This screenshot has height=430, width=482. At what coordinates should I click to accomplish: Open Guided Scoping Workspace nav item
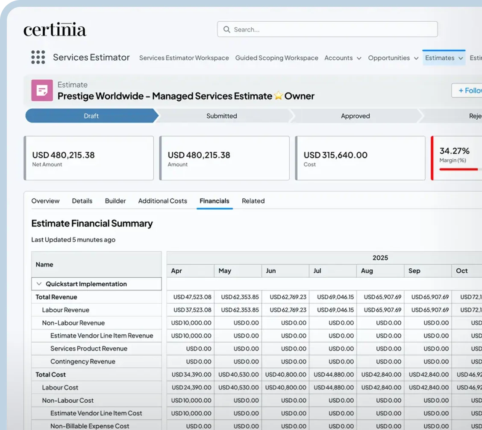point(276,58)
